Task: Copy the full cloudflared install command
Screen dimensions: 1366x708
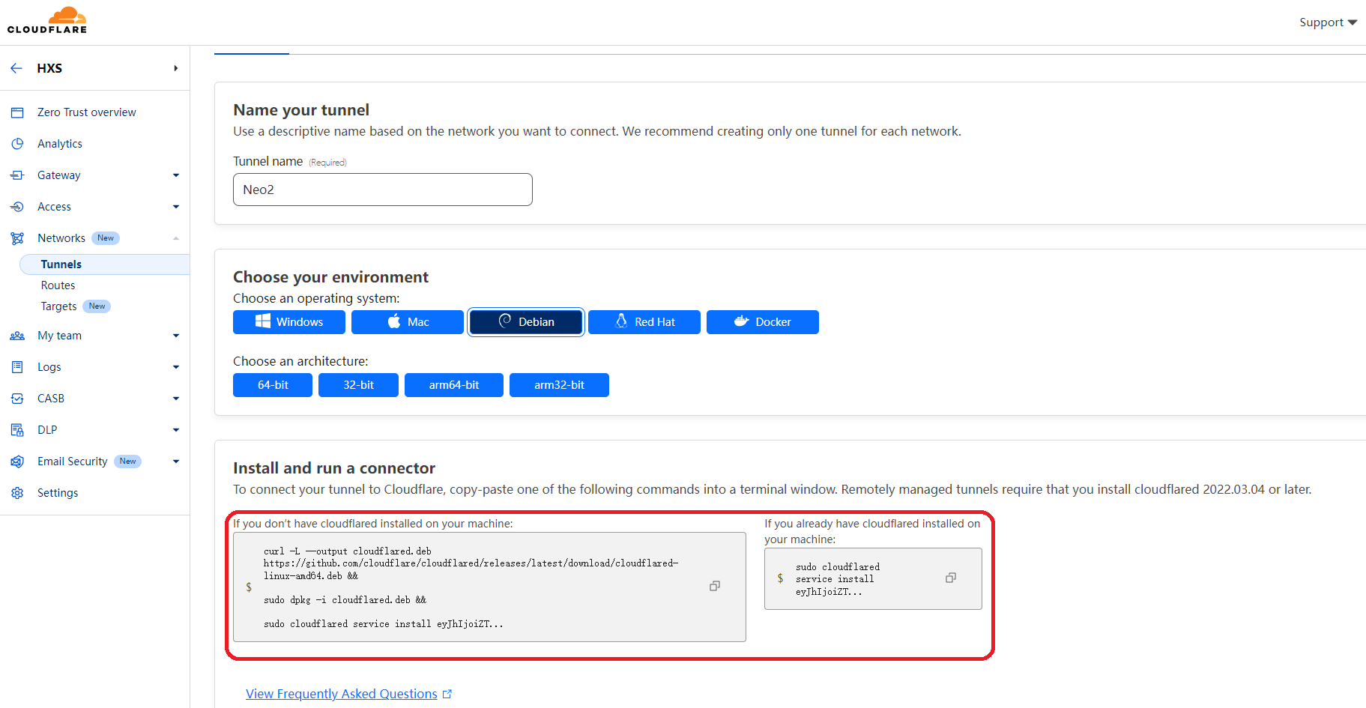Action: click(x=715, y=586)
